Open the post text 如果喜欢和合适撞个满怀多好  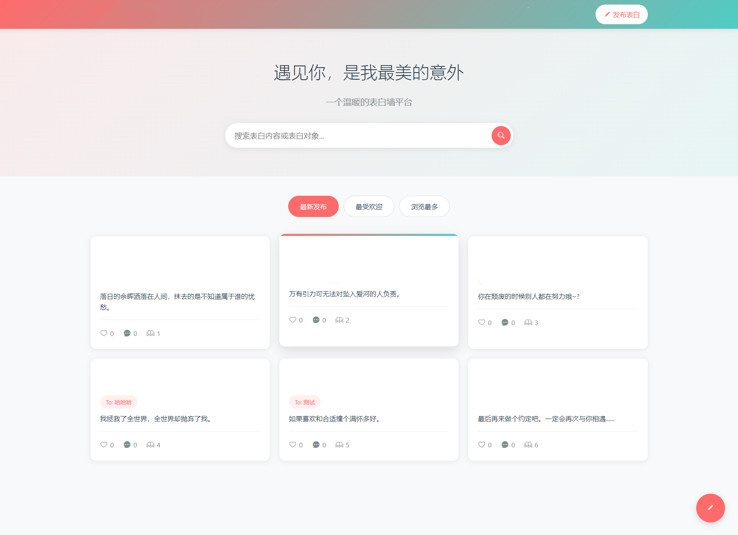tap(335, 419)
